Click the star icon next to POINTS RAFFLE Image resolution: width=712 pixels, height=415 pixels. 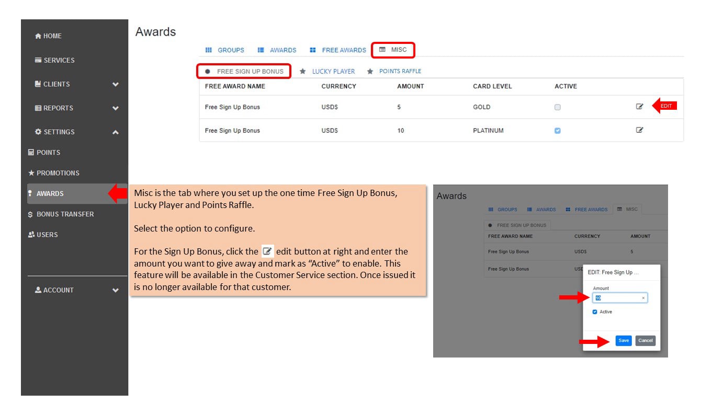[x=370, y=72]
